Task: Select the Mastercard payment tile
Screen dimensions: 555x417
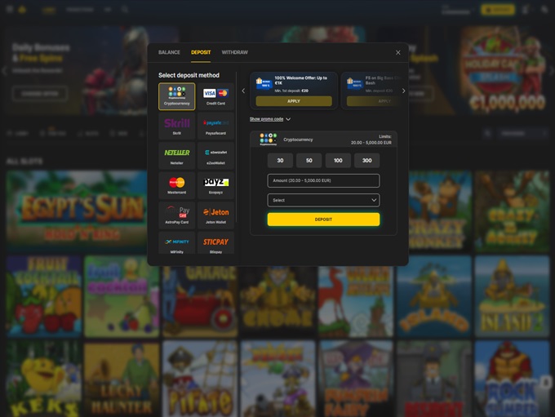Action: coord(176,185)
